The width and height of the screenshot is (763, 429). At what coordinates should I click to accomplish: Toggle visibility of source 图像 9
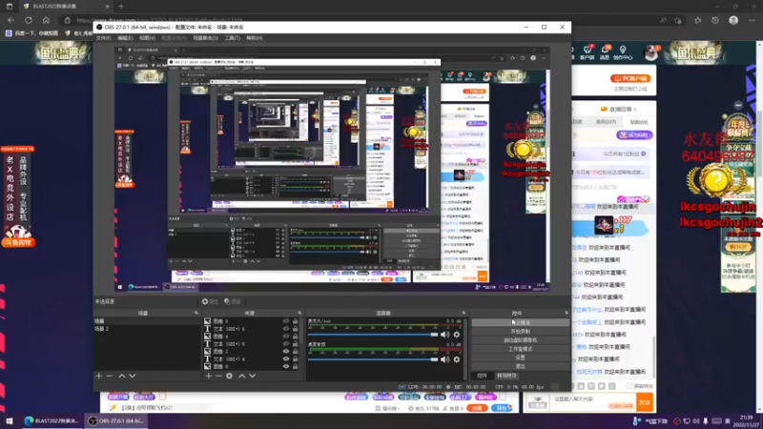point(285,321)
